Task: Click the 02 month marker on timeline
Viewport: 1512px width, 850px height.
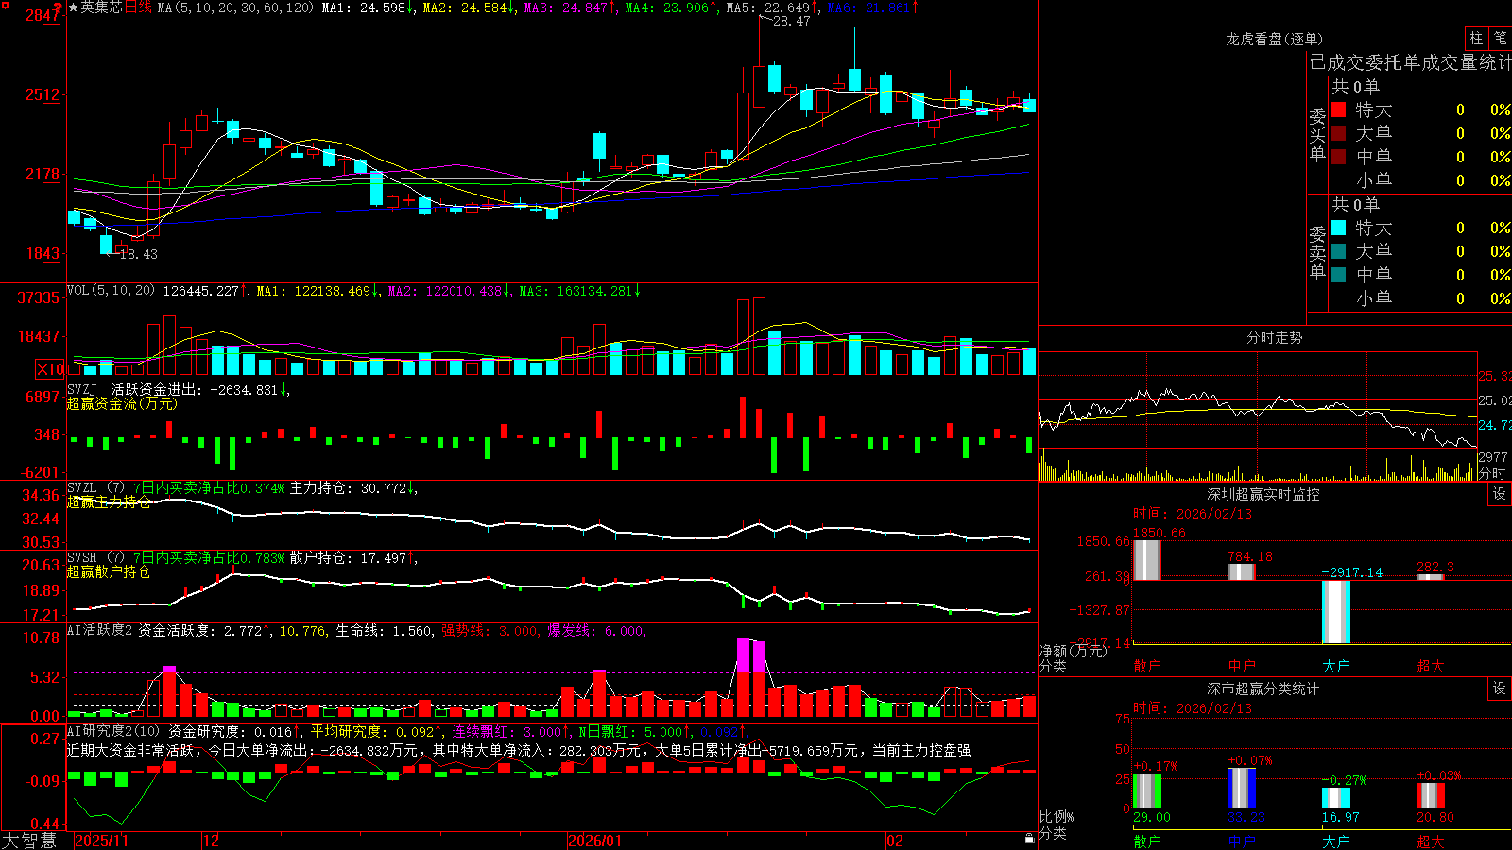Action: click(x=895, y=841)
